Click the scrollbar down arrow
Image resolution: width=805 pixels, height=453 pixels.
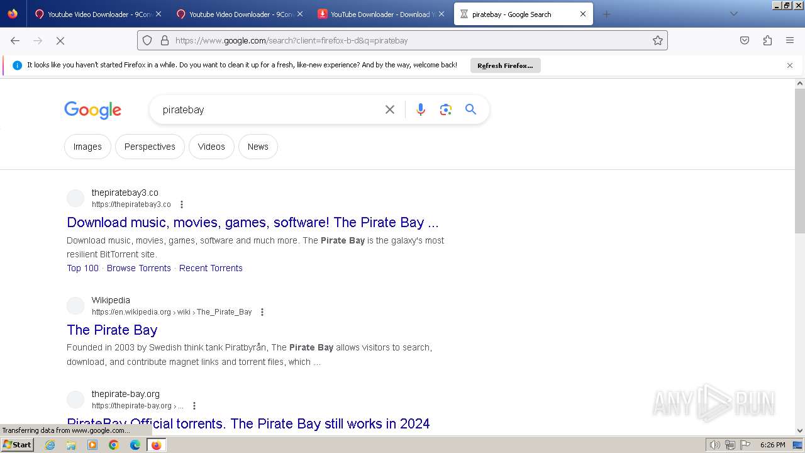(800, 431)
